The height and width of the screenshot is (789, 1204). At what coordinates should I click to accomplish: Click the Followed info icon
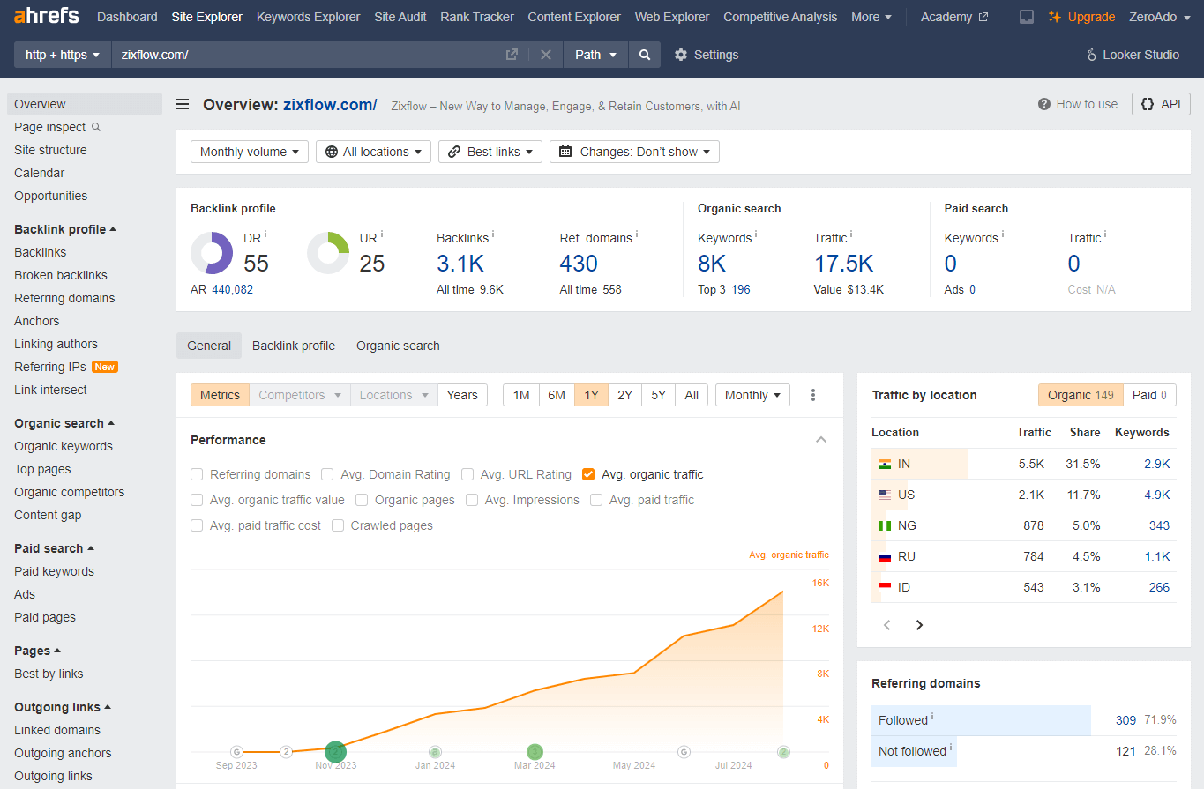[933, 717]
